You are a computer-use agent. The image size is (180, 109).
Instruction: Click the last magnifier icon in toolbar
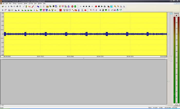[124, 6]
